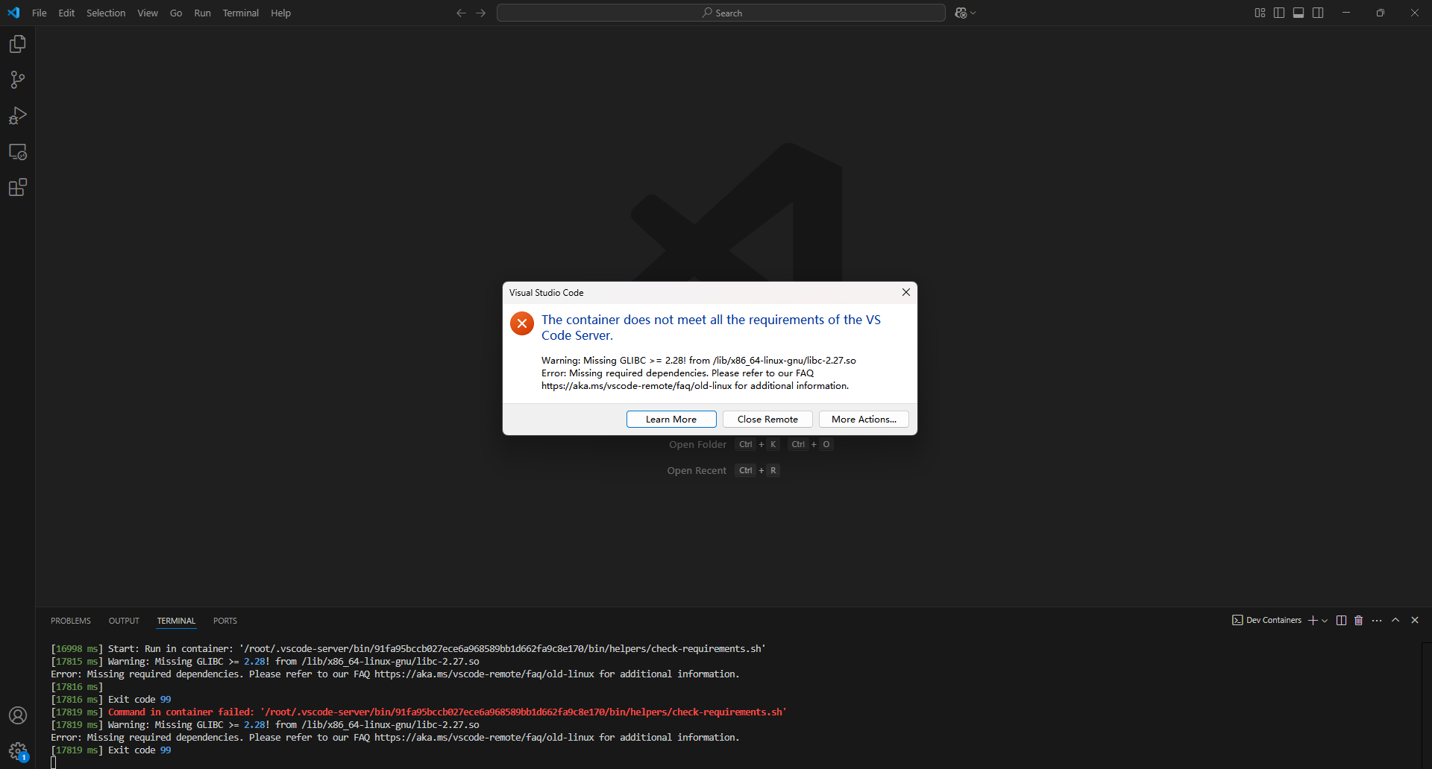The width and height of the screenshot is (1432, 769).
Task: Click the red error icon in dialog
Action: click(522, 323)
